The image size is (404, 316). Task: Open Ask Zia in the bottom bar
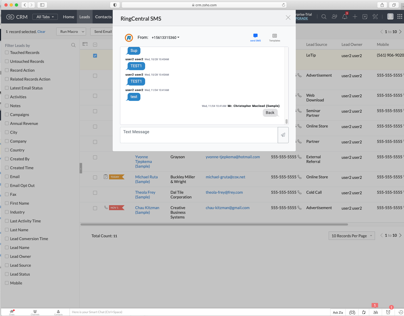tap(338, 312)
